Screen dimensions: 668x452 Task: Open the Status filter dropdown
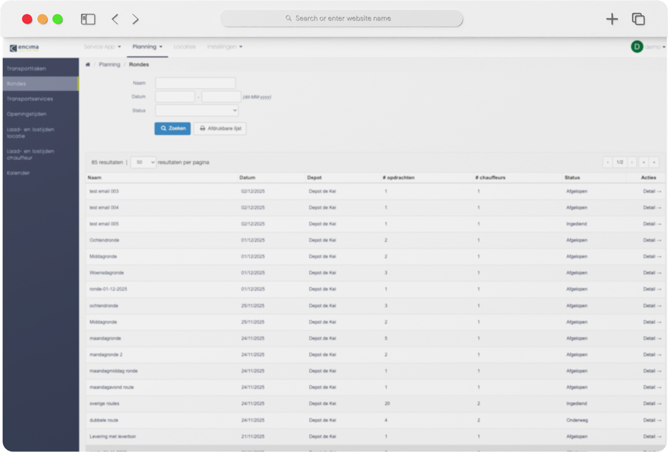point(197,111)
